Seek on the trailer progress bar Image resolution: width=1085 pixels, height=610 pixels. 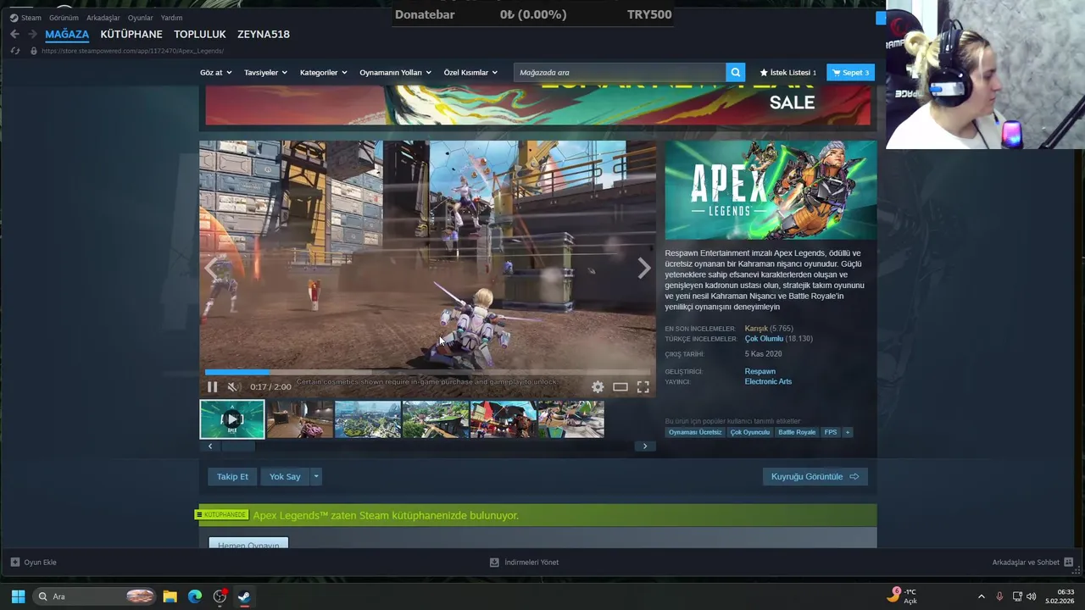[x=427, y=372]
